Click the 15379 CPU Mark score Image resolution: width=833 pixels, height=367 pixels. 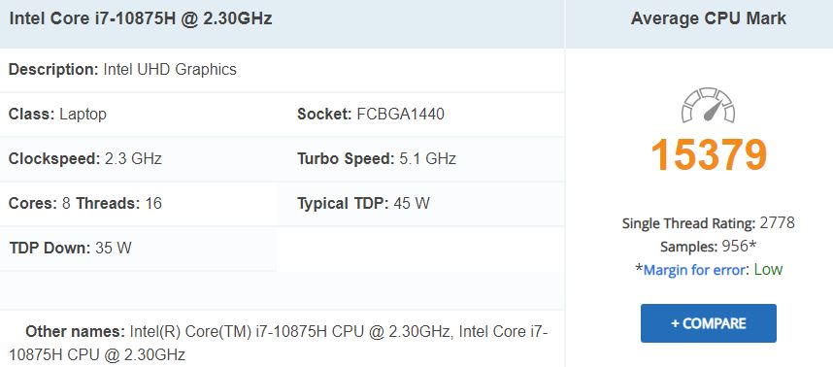coord(710,155)
